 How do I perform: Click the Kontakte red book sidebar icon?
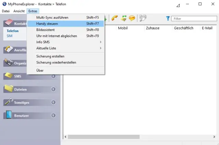coord(9,22)
